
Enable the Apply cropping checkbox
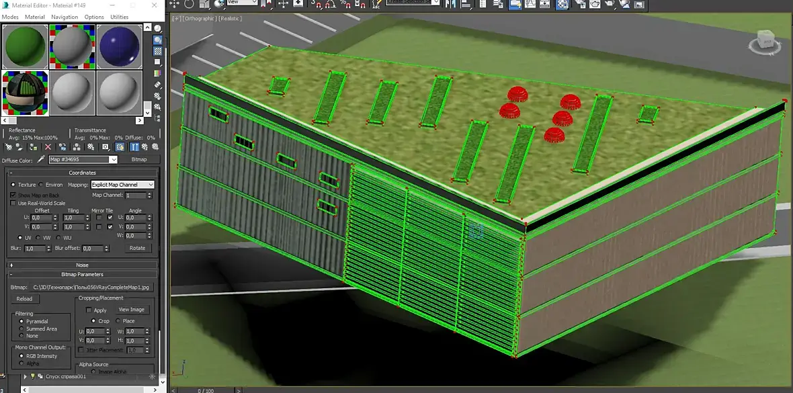(x=89, y=310)
